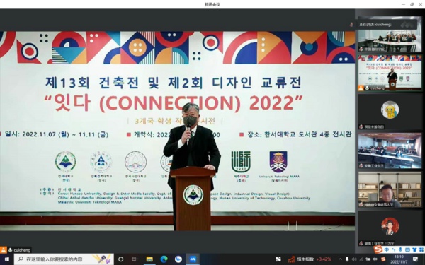The height and width of the screenshot is (265, 425).
Task: Switch the tray IME 中 language indicator
Action: (375, 259)
